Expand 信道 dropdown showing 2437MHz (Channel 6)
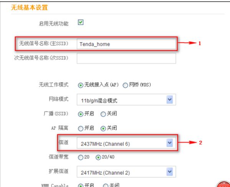This screenshot has height=187, width=230. pyautogui.click(x=126, y=143)
